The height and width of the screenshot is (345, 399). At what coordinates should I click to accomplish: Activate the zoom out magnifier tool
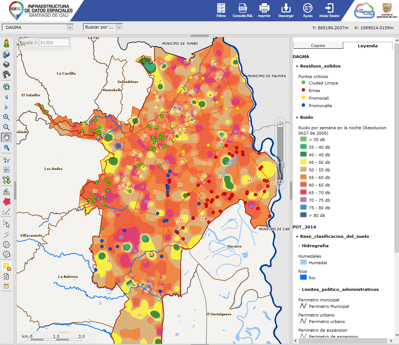[x=6, y=127]
